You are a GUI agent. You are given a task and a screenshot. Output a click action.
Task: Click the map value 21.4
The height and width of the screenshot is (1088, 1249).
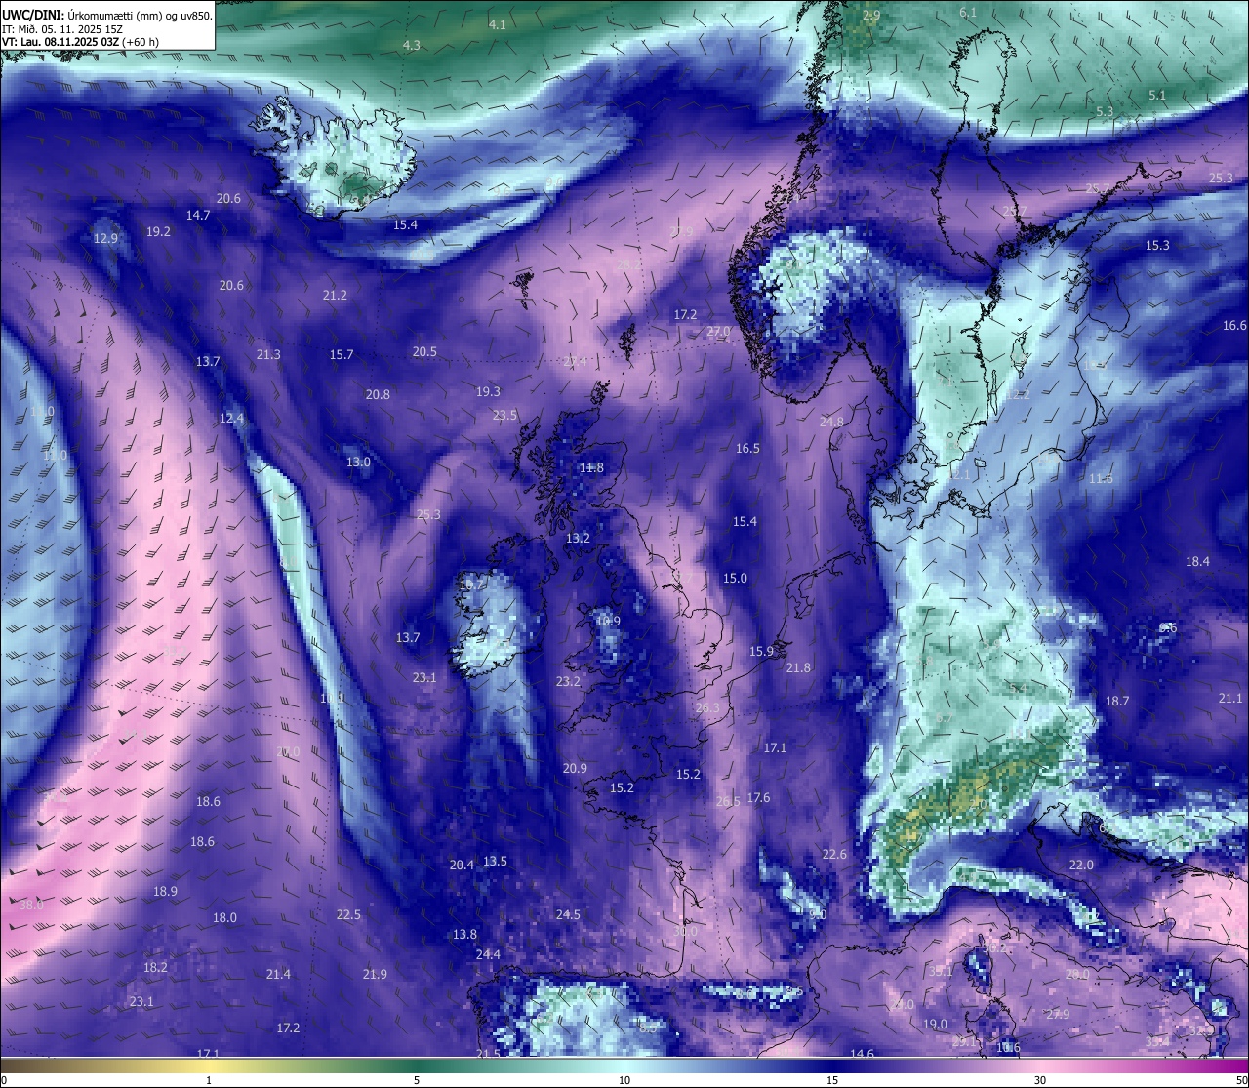[278, 975]
